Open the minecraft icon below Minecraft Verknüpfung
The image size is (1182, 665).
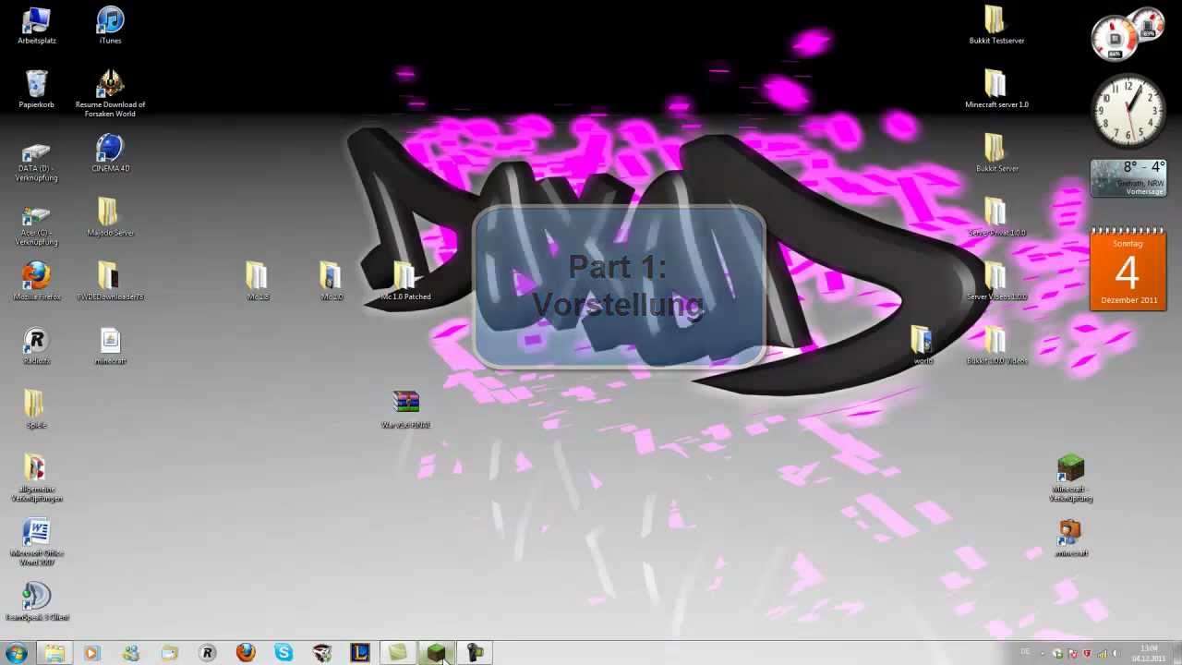[x=1070, y=538]
